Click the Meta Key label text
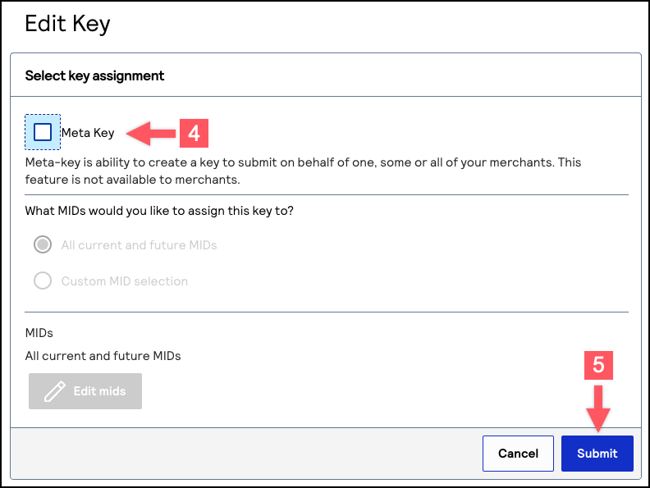This screenshot has width=650, height=488. click(88, 133)
